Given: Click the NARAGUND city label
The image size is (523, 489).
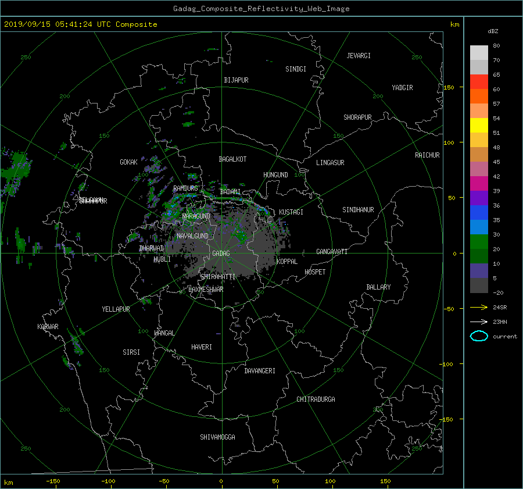Looking at the screenshot, I should coord(196,216).
